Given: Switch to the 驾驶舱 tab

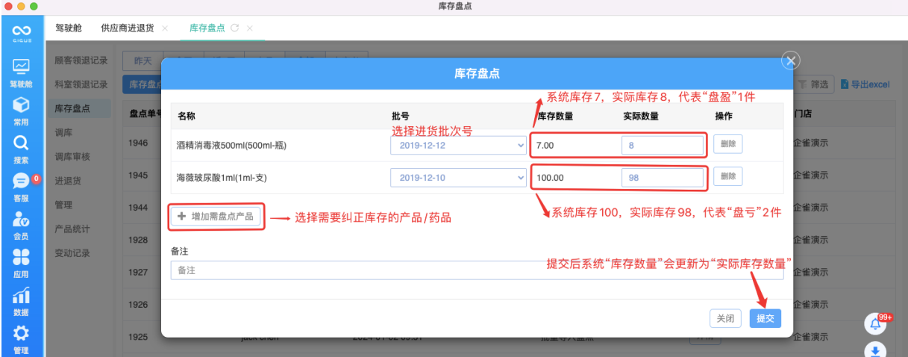Looking at the screenshot, I should (69, 28).
